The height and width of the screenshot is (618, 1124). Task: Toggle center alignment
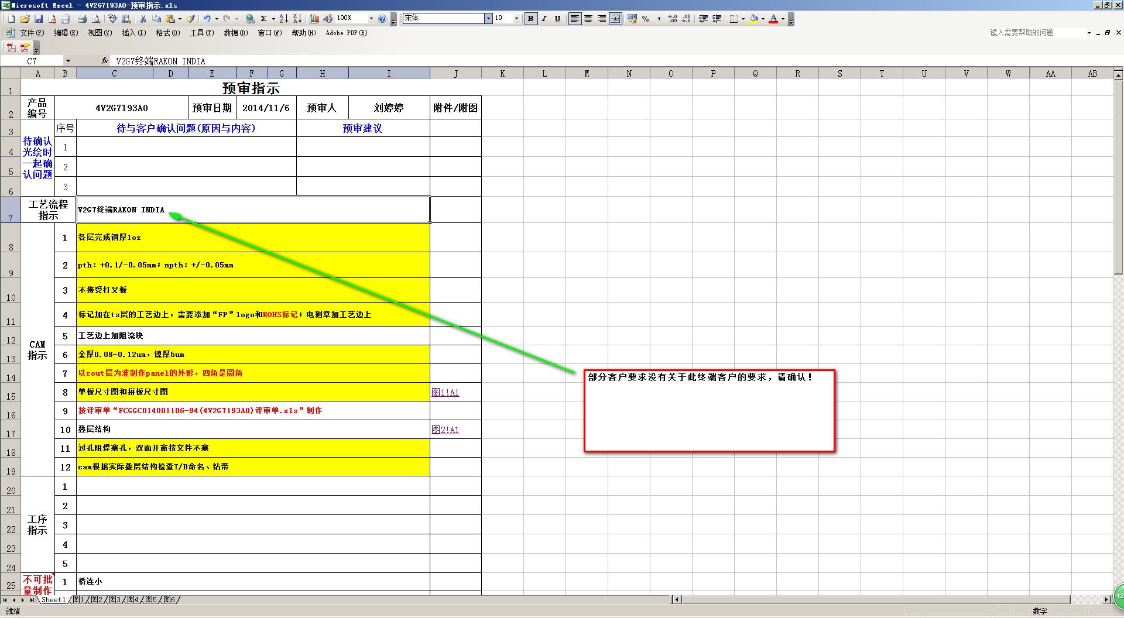(588, 19)
